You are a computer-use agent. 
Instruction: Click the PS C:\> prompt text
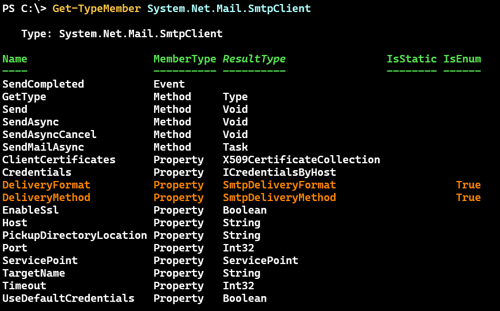point(24,9)
